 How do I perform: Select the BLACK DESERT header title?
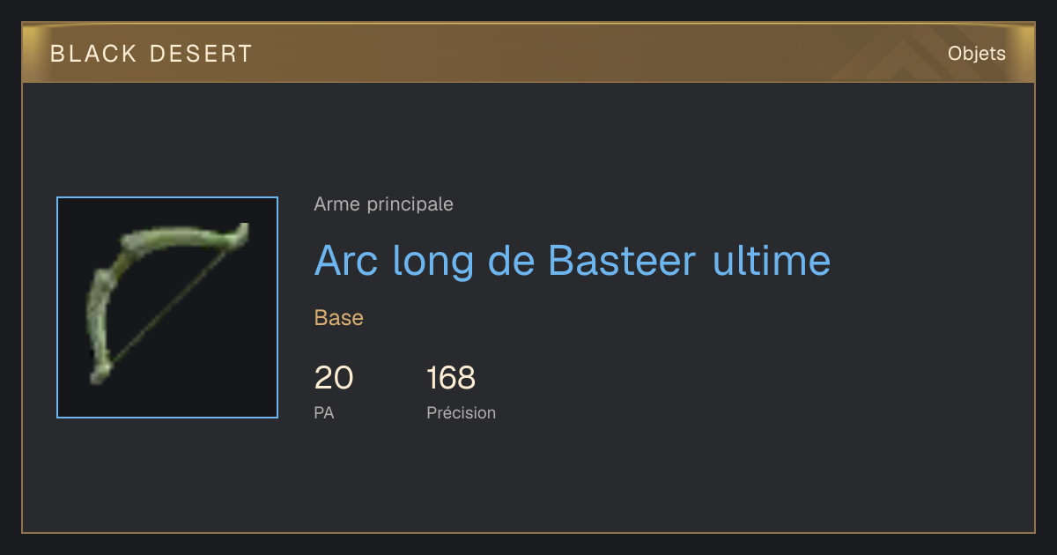tap(152, 54)
